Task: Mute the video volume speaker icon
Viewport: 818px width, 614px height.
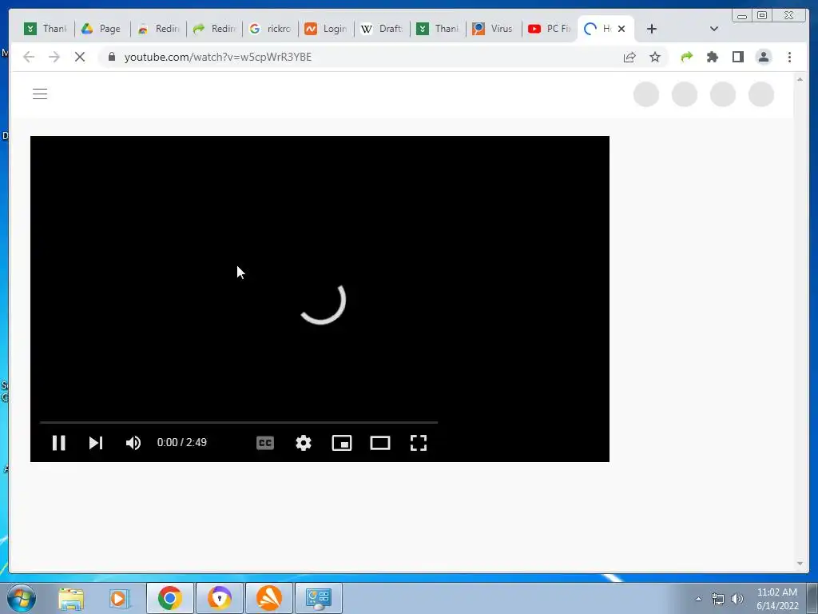Action: (x=133, y=443)
